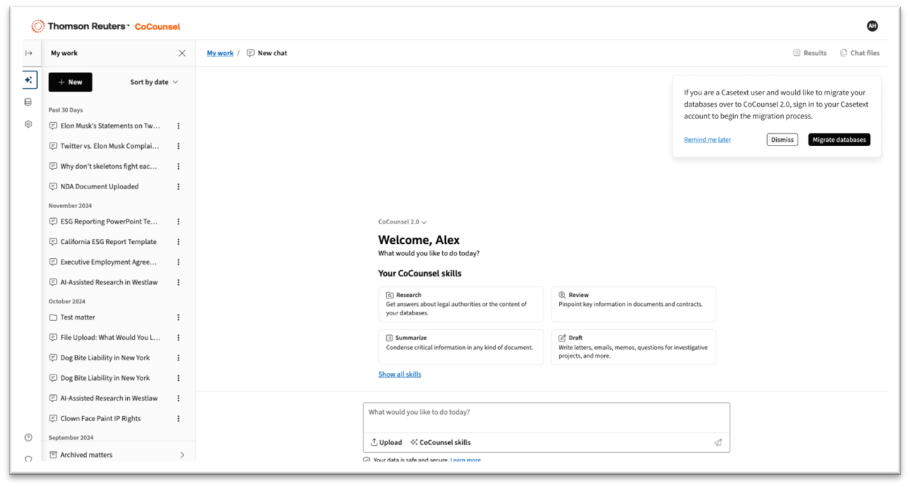Image resolution: width=910 pixels, height=487 pixels.
Task: Open the AH user avatar menu
Action: tap(872, 26)
